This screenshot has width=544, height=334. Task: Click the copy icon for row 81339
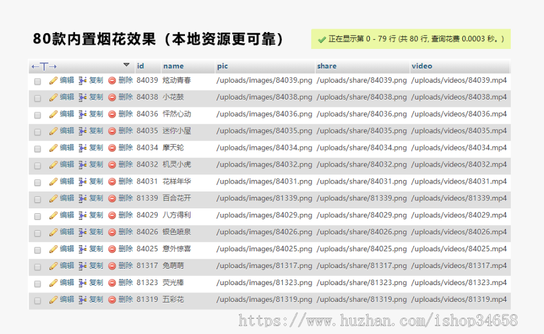(82, 199)
